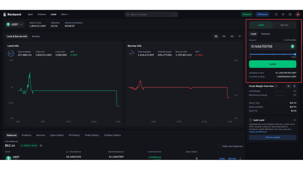Open the Positions tab
The width and height of the screenshot is (303, 170).
(26, 135)
